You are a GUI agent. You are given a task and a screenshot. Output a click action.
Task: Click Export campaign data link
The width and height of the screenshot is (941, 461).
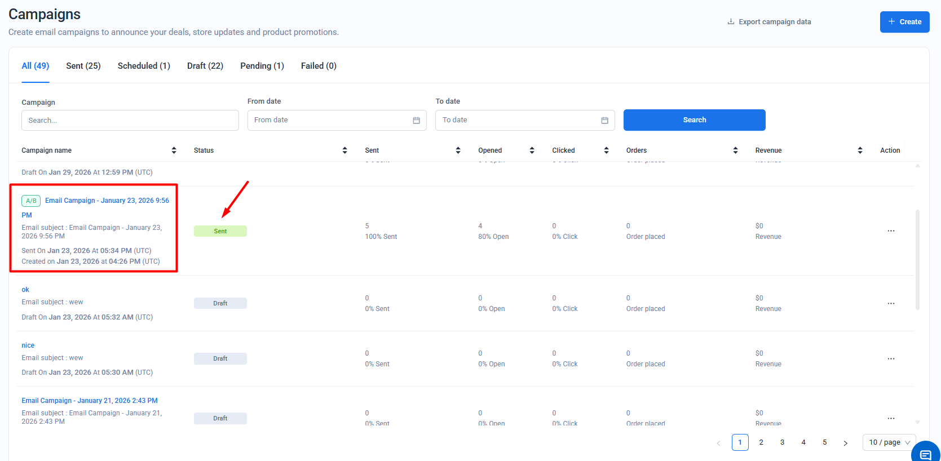click(769, 22)
